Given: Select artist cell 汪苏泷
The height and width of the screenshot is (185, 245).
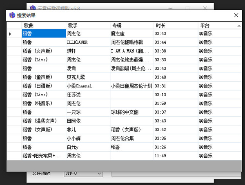Looking at the screenshot, I should point(88,95).
